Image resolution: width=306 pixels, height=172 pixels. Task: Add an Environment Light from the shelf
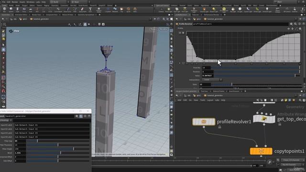(x=224, y=10)
